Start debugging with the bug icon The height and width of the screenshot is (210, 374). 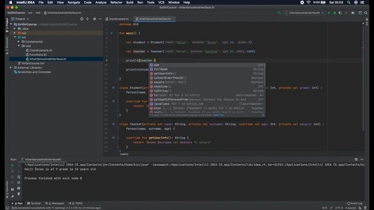(335, 13)
